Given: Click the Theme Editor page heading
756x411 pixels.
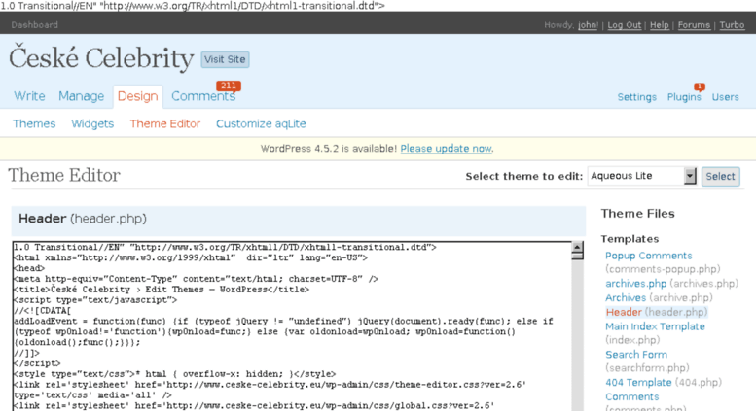Looking at the screenshot, I should pyautogui.click(x=64, y=175).
